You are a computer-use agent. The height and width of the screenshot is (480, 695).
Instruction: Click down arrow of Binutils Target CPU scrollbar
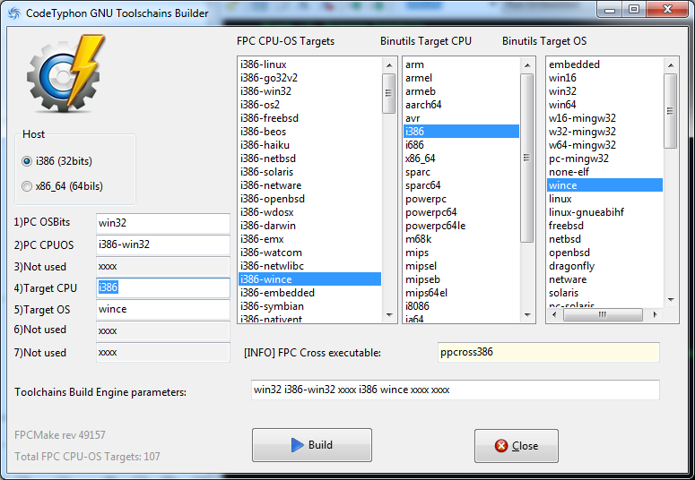(527, 315)
